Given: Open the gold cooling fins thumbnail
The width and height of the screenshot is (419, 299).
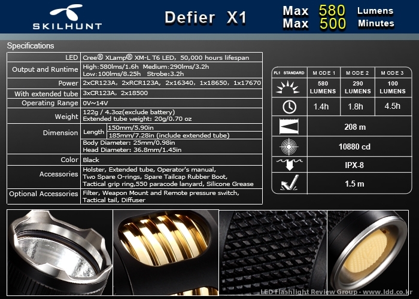Looking at the screenshot, I should pos(166,252).
